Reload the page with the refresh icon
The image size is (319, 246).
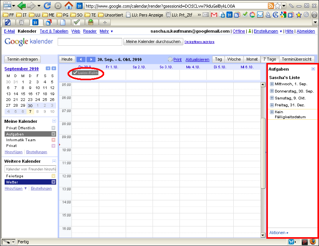point(47,6)
